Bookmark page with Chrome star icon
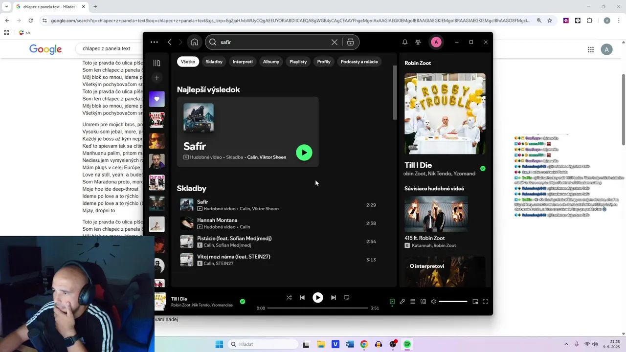The height and width of the screenshot is (352, 626). coord(550,21)
